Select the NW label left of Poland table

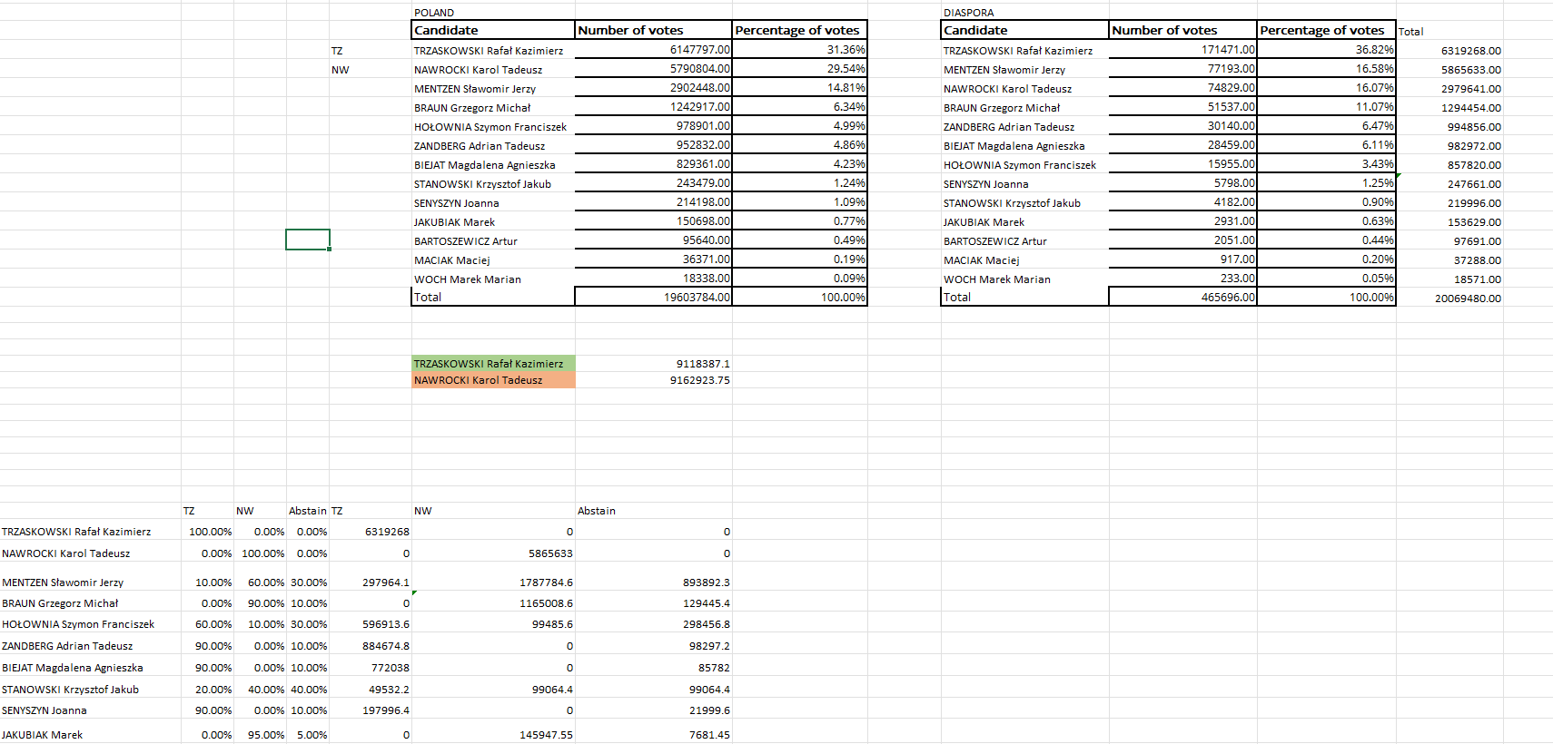pos(340,70)
